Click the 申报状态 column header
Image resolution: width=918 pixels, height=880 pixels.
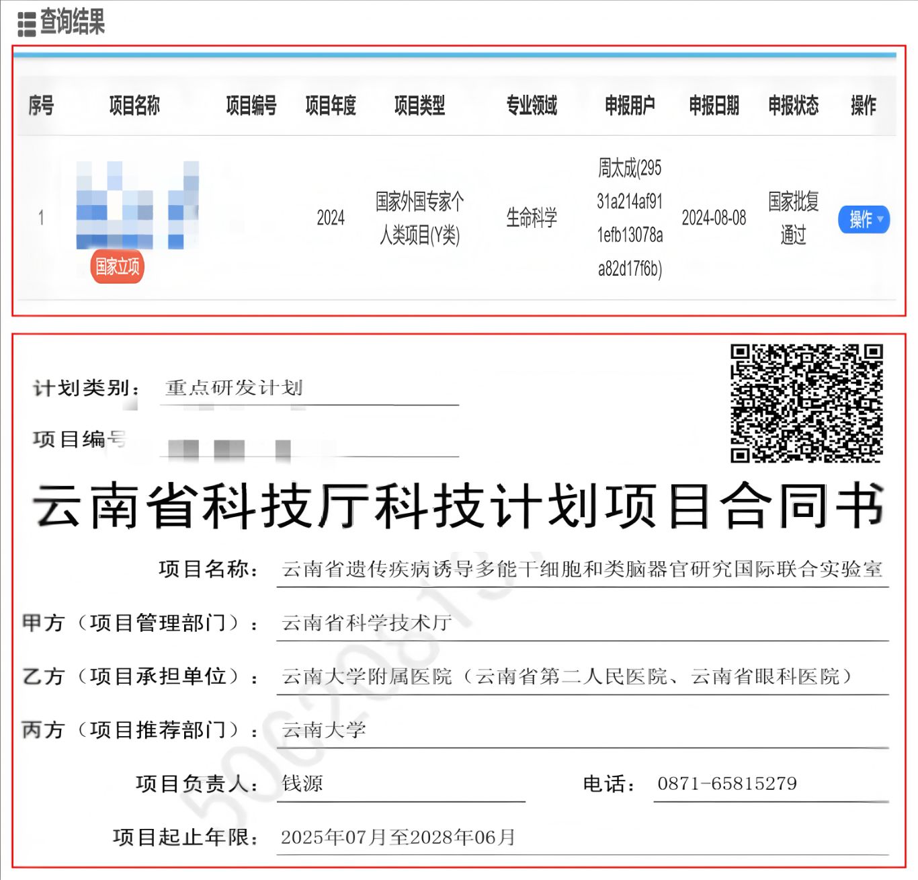pos(794,106)
